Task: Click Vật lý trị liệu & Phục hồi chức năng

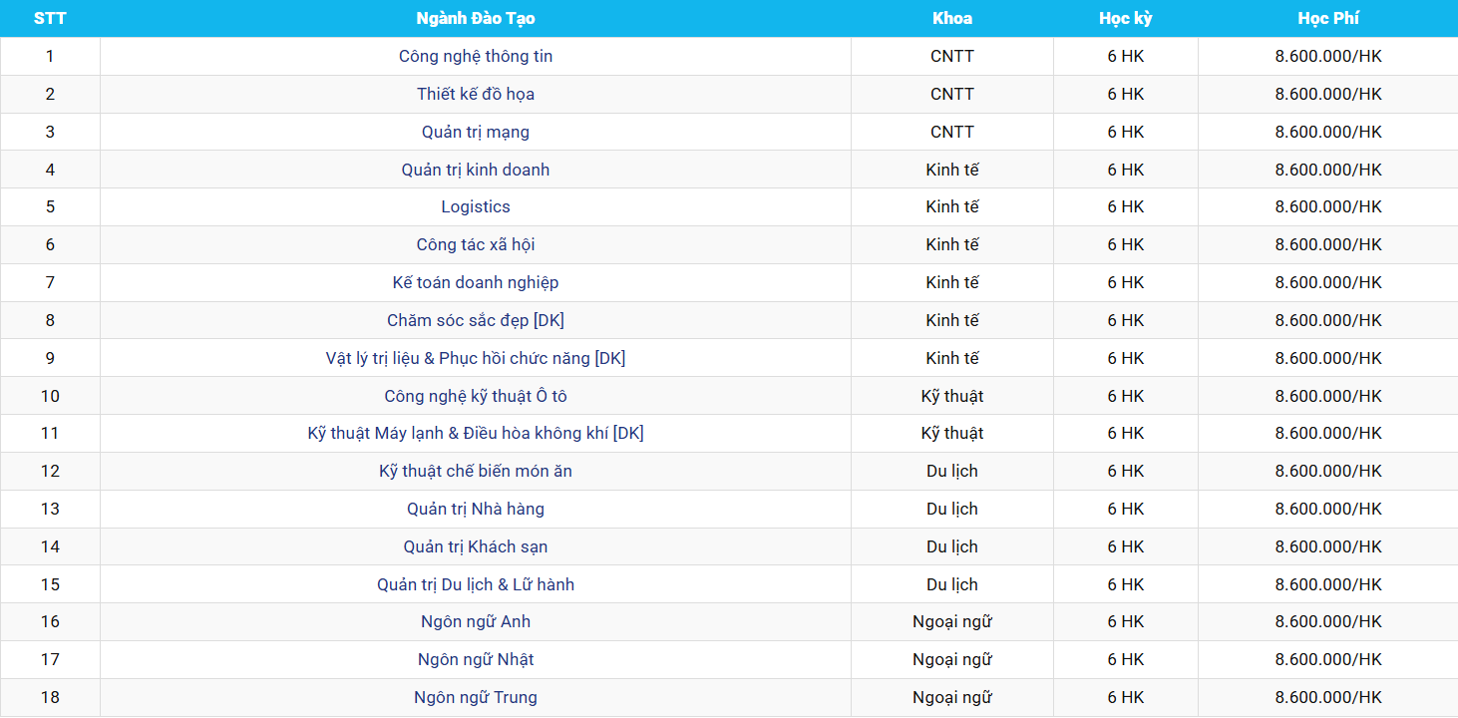Action: (476, 358)
